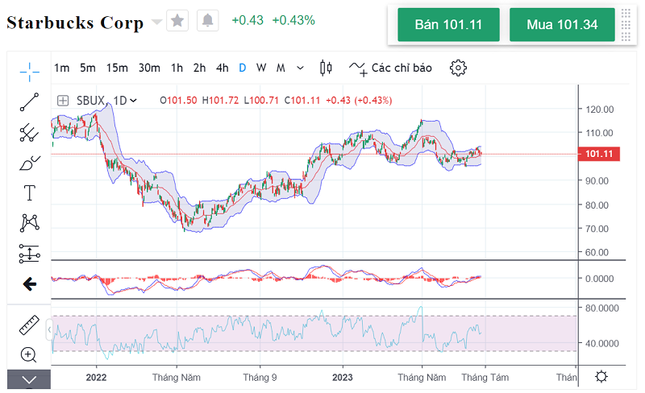Click the Bán 101.11 sell button
645x393 pixels.
[448, 25]
